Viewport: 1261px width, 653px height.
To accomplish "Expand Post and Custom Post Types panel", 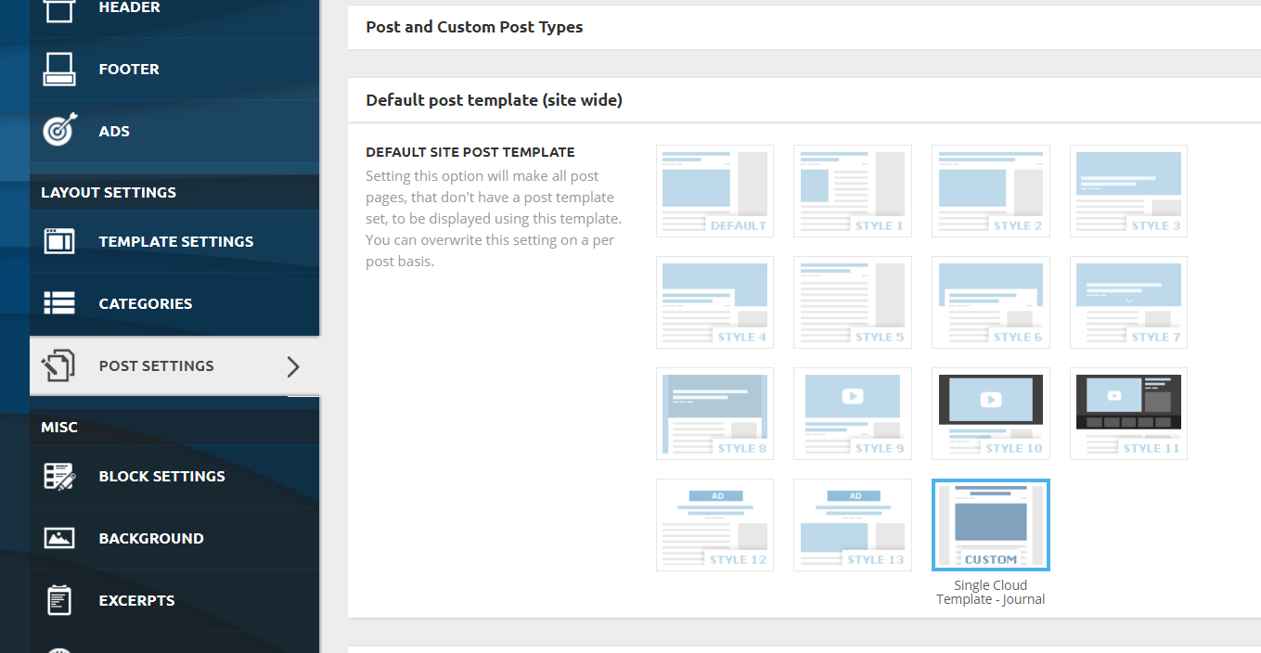I will coord(804,27).
